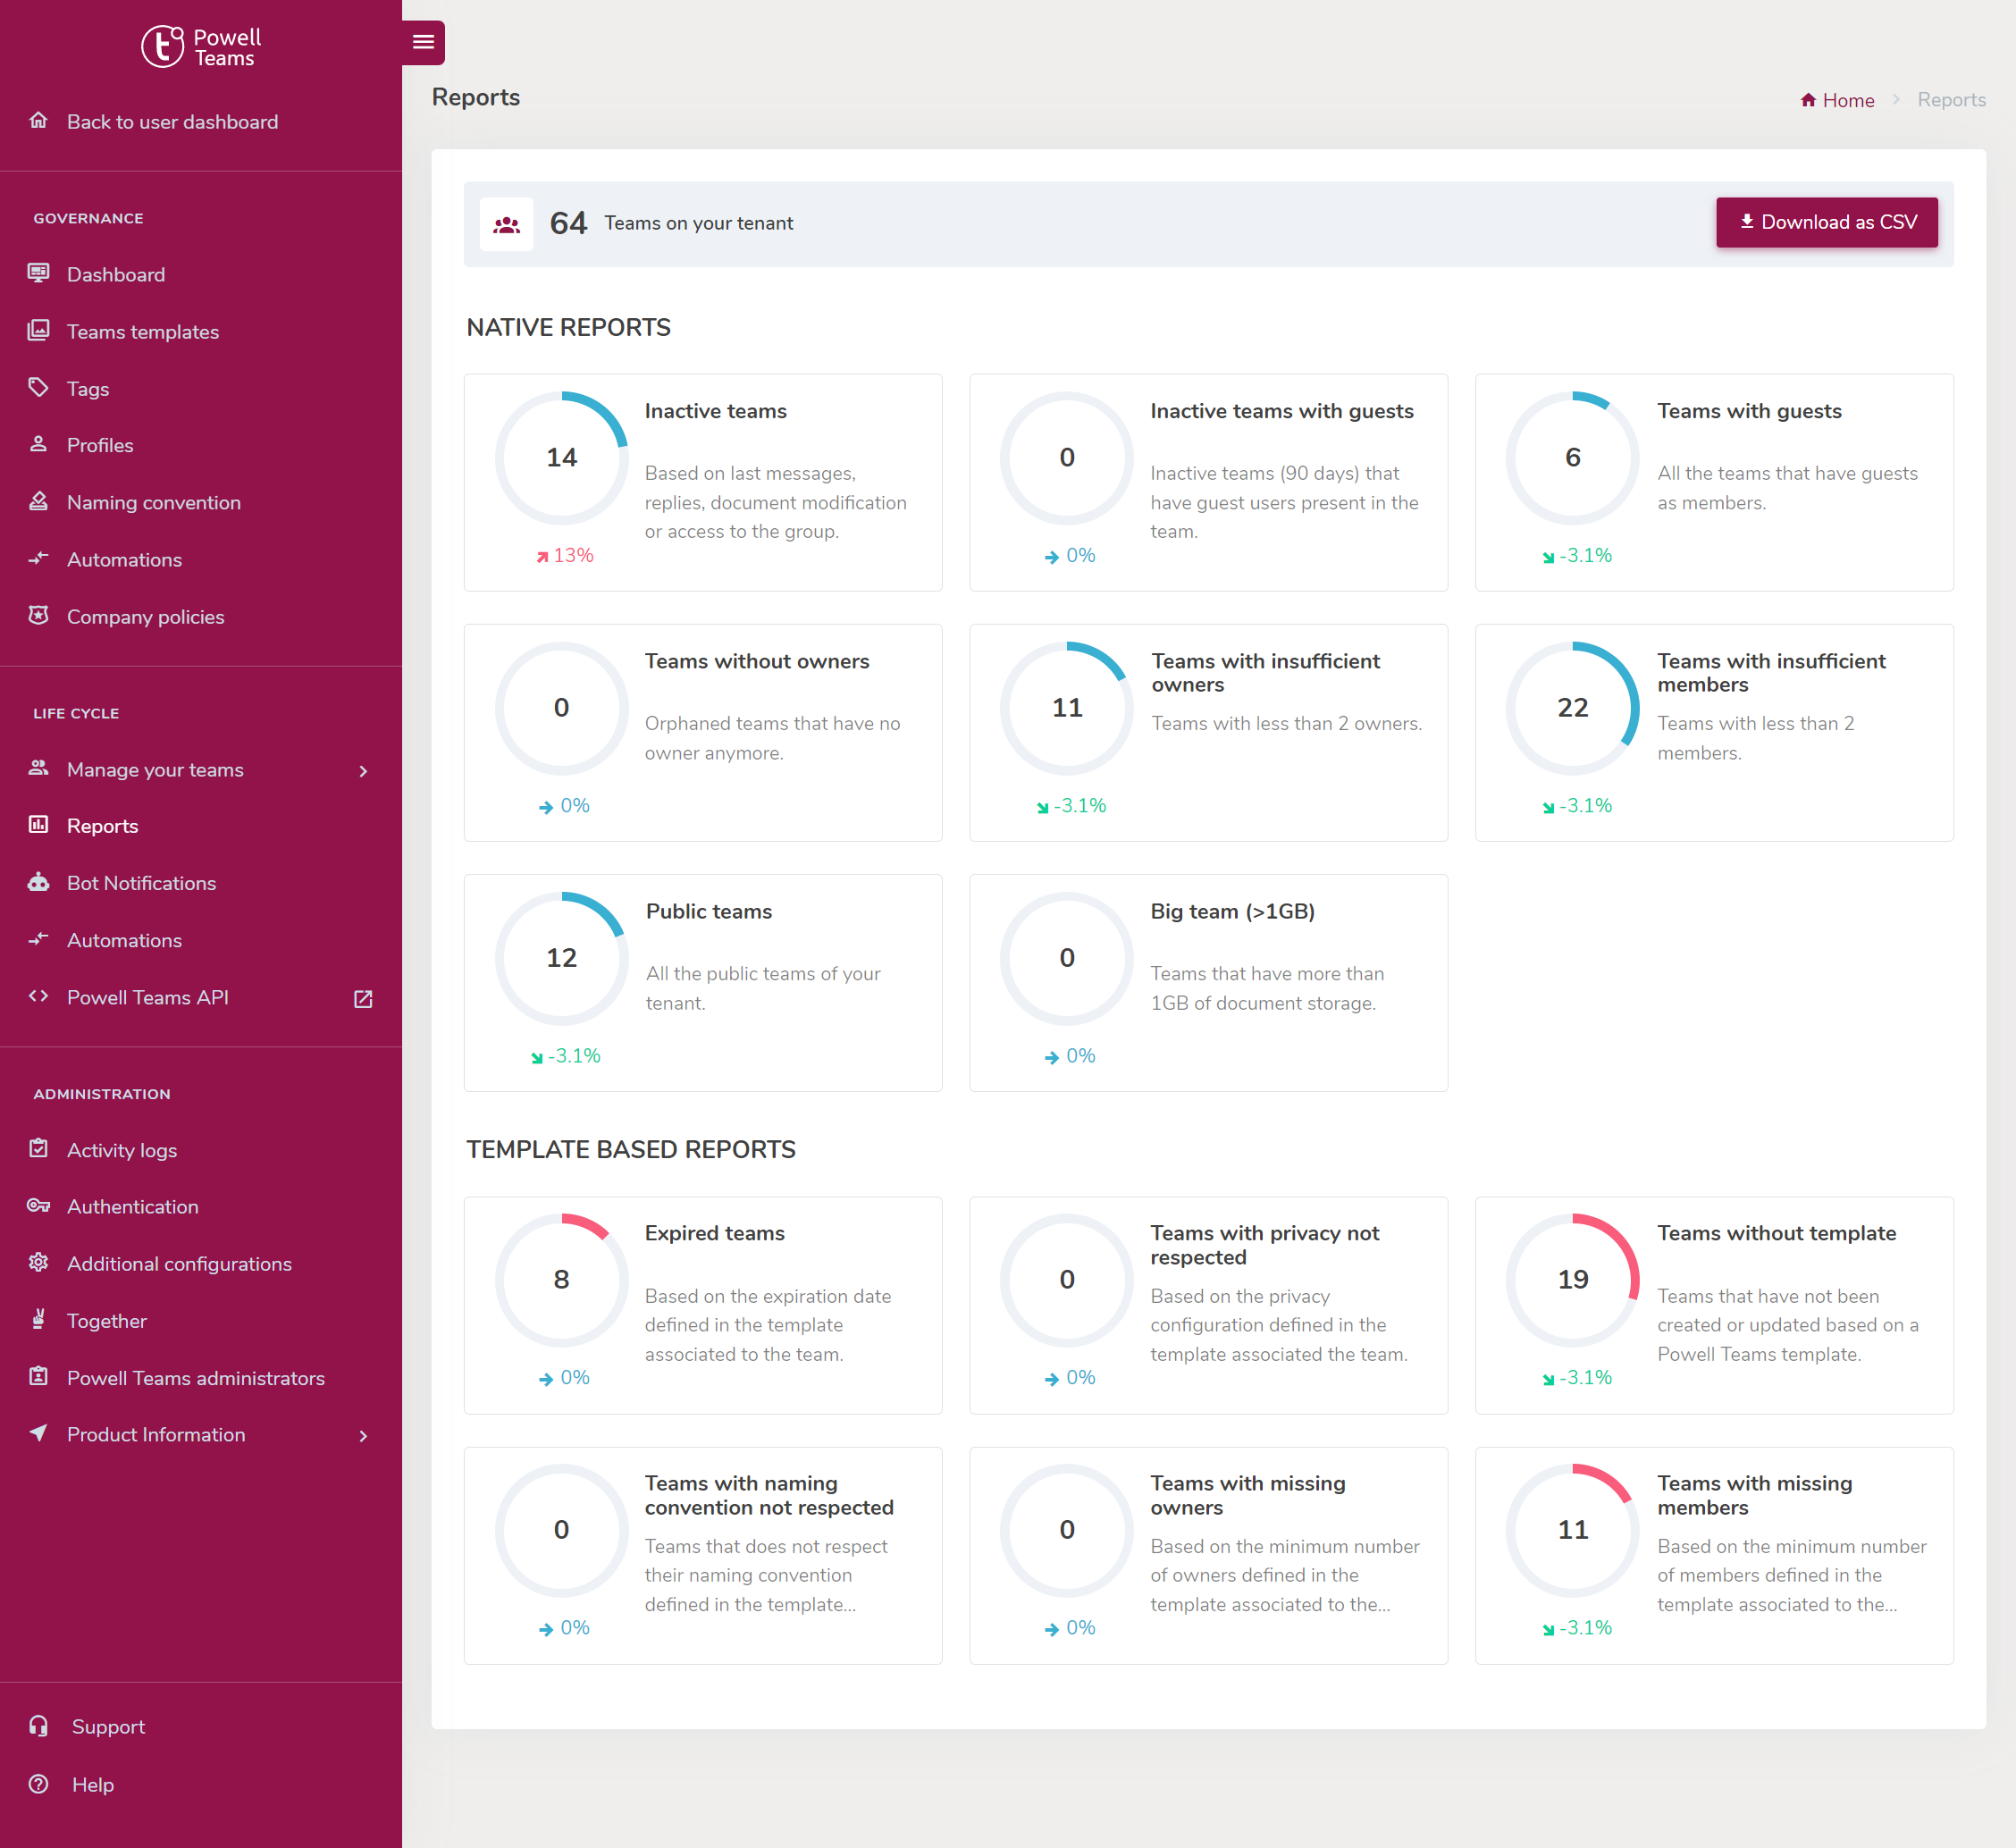Click the Reports chart icon in sidebar
Viewport: 2016px width, 1848px height.
click(x=38, y=825)
